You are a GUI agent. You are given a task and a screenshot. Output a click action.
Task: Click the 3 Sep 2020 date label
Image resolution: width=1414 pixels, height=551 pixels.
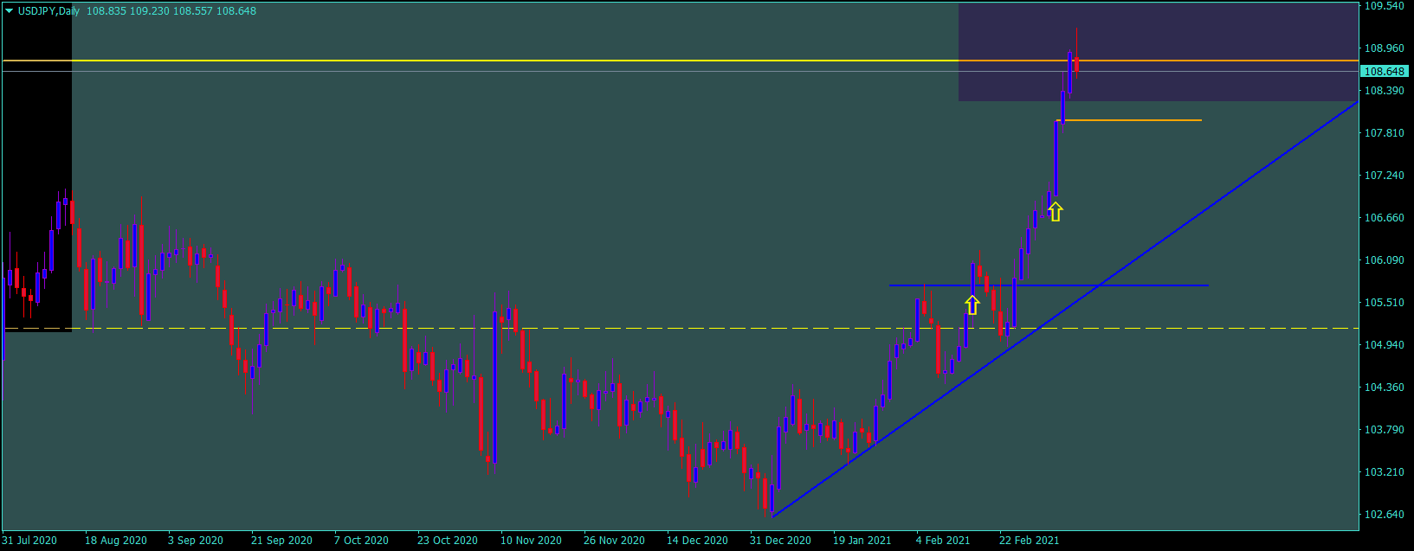coord(196,541)
